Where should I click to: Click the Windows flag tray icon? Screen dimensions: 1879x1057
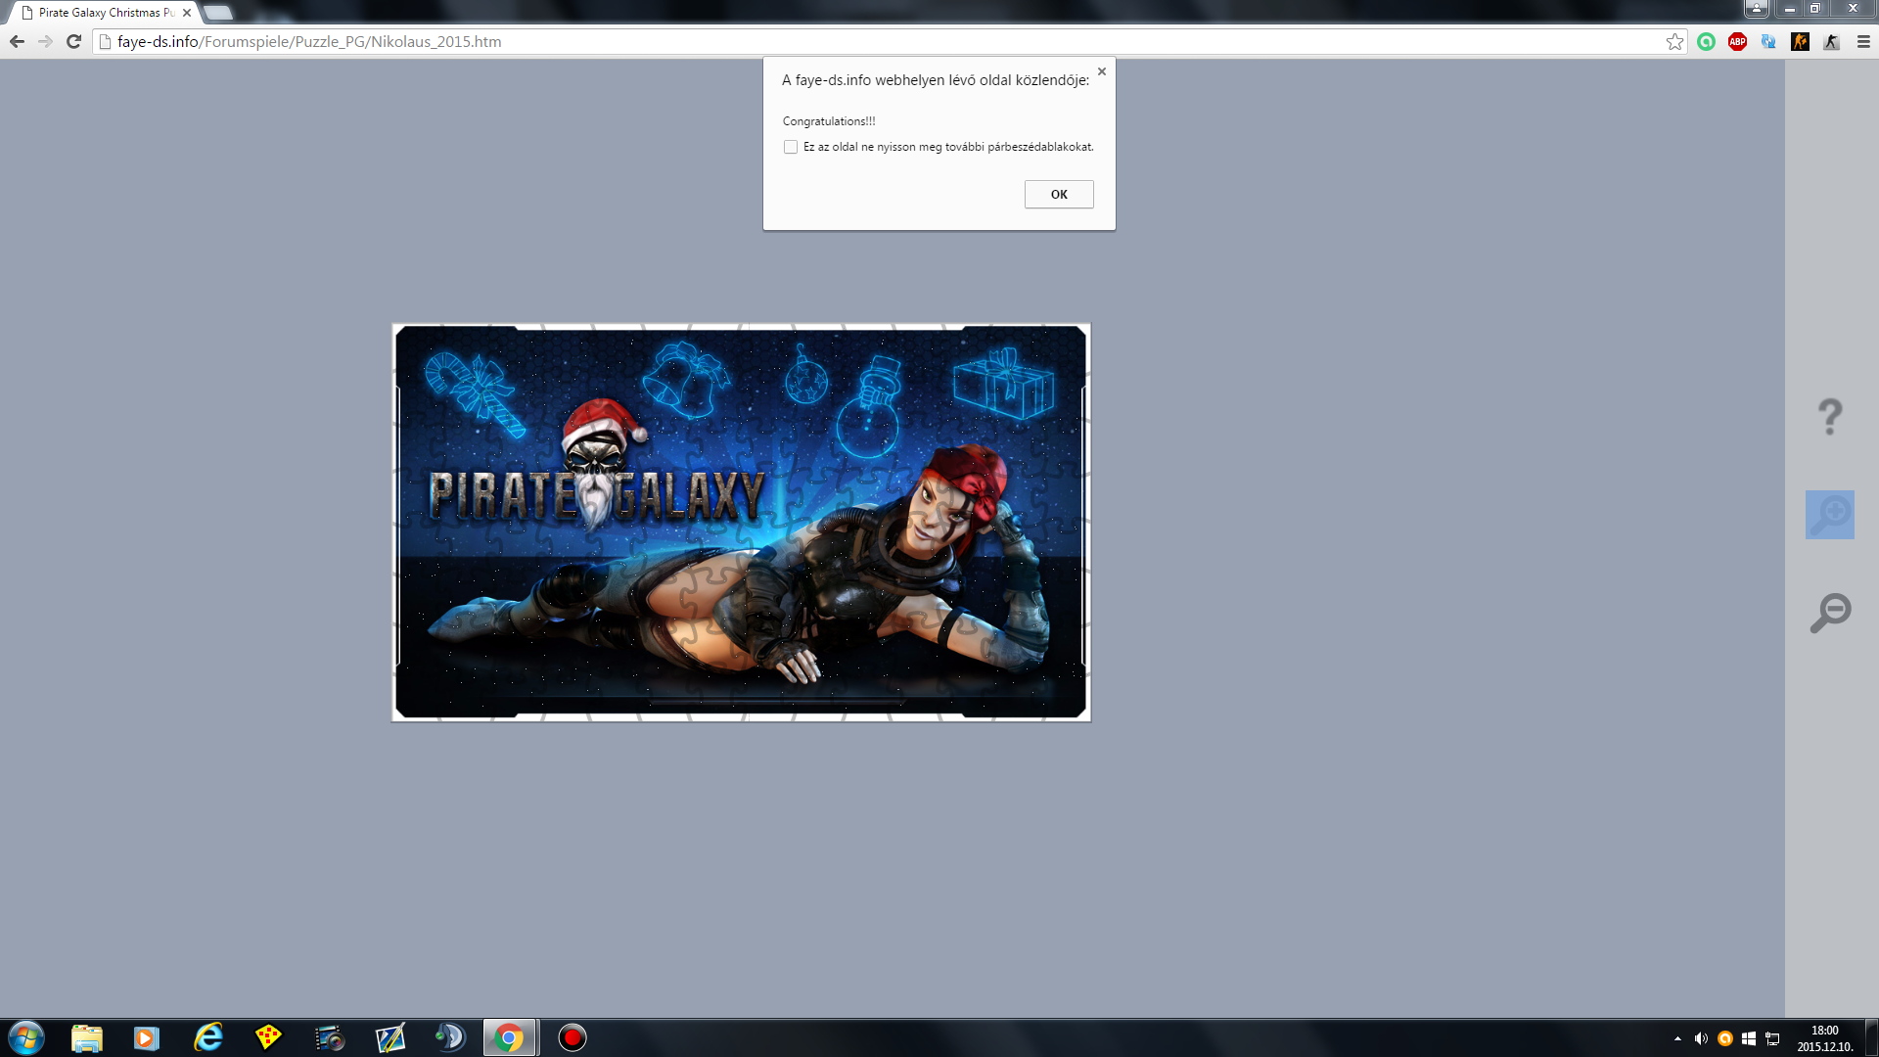click(x=1749, y=1038)
